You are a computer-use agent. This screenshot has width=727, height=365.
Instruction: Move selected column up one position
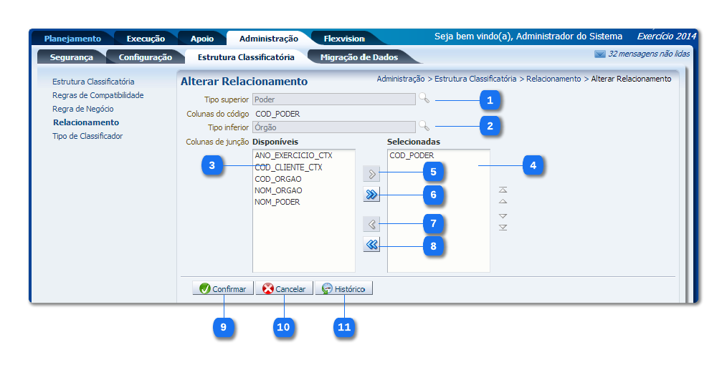(503, 202)
